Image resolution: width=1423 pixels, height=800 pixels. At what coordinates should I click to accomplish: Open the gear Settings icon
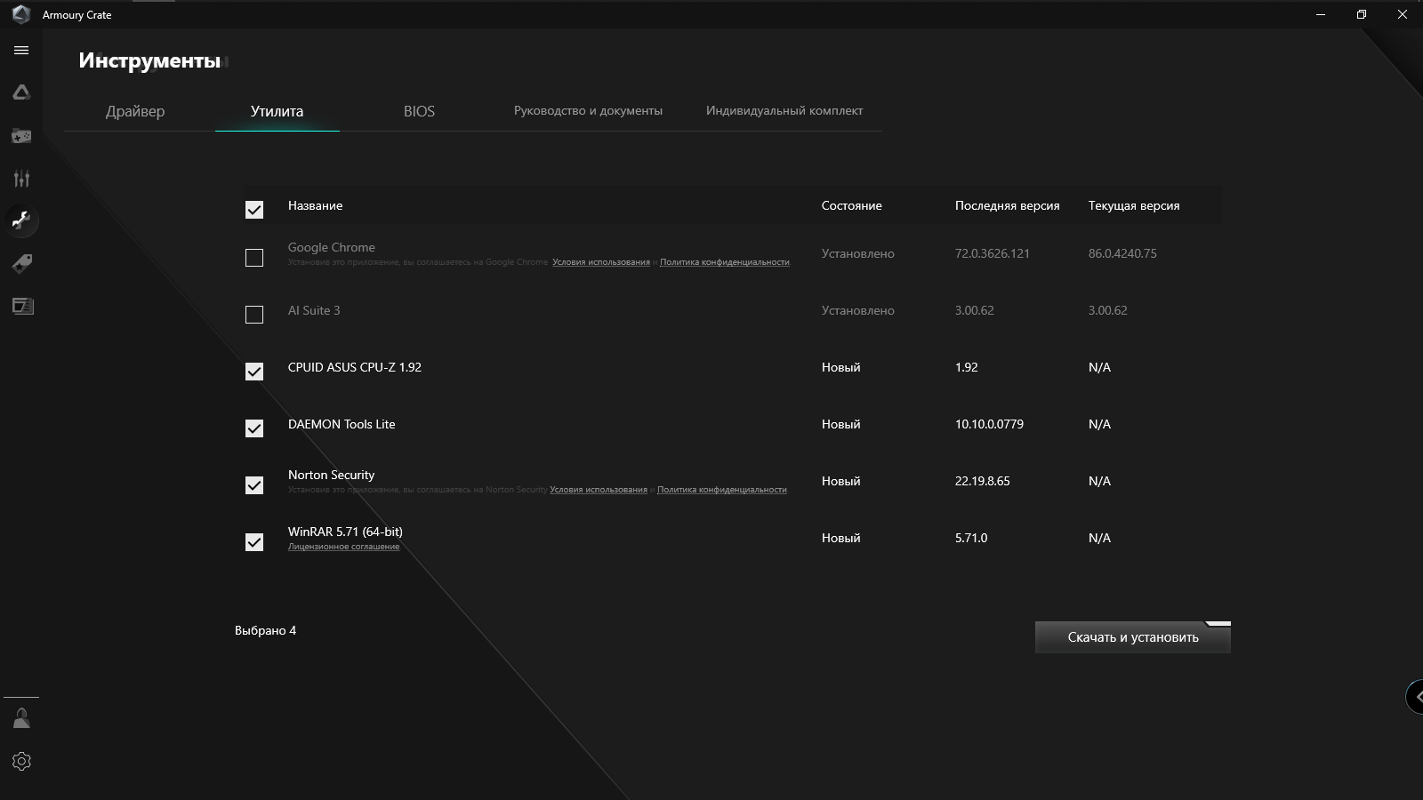click(21, 762)
